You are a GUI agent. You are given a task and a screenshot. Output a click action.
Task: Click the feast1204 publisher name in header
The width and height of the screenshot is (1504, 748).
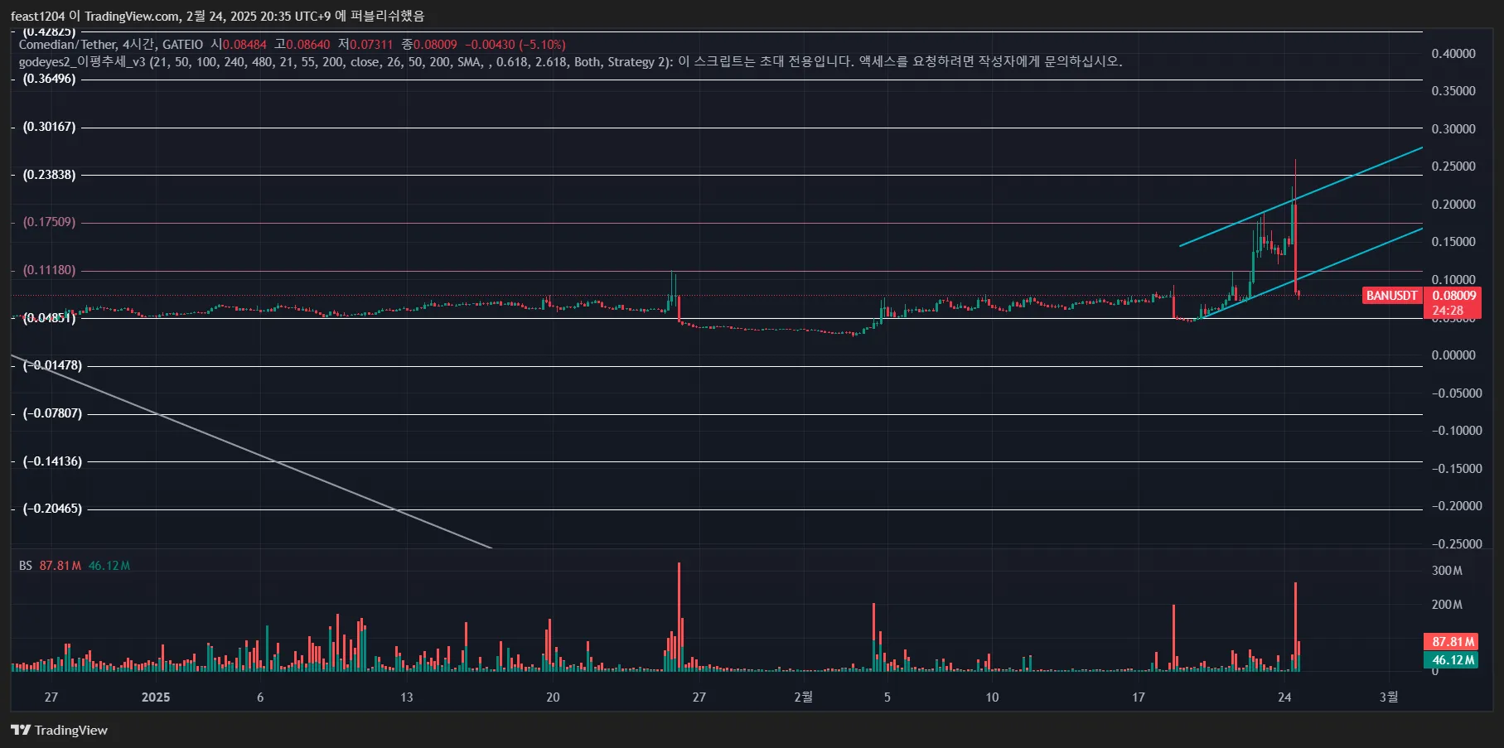tap(37, 16)
